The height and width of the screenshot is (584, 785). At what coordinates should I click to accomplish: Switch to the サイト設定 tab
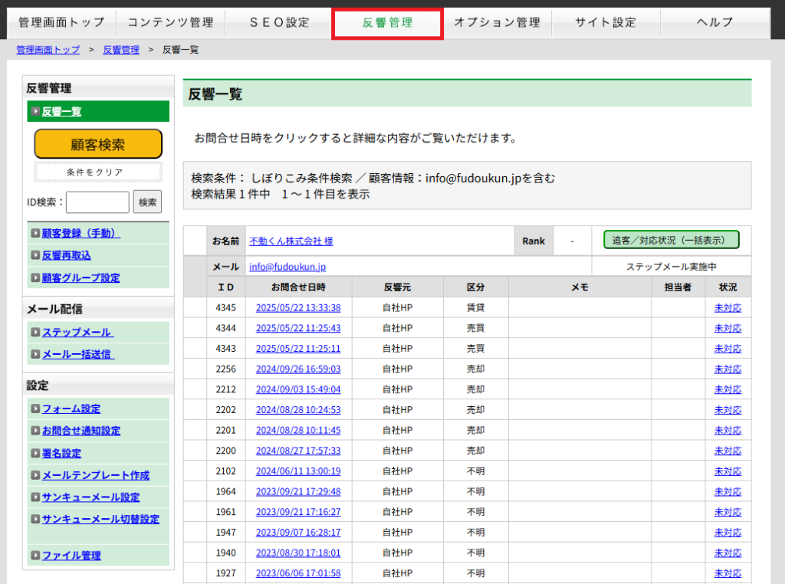click(605, 23)
